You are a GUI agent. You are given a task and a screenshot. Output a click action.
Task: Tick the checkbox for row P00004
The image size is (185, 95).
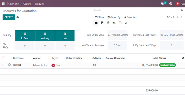4,65
